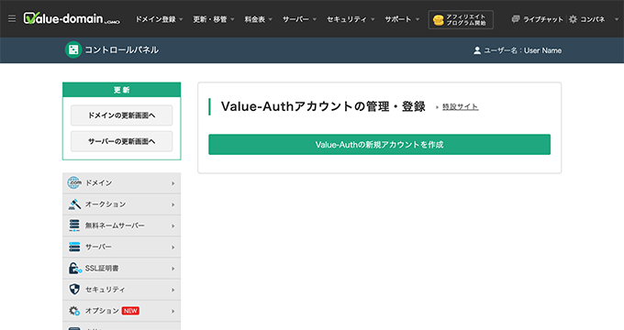Open the 更新・移管 dropdown menu
The image size is (624, 330).
(x=214, y=19)
